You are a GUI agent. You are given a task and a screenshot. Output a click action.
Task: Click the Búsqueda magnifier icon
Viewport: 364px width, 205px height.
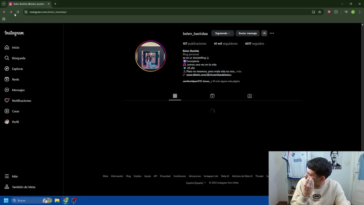pos(7,58)
